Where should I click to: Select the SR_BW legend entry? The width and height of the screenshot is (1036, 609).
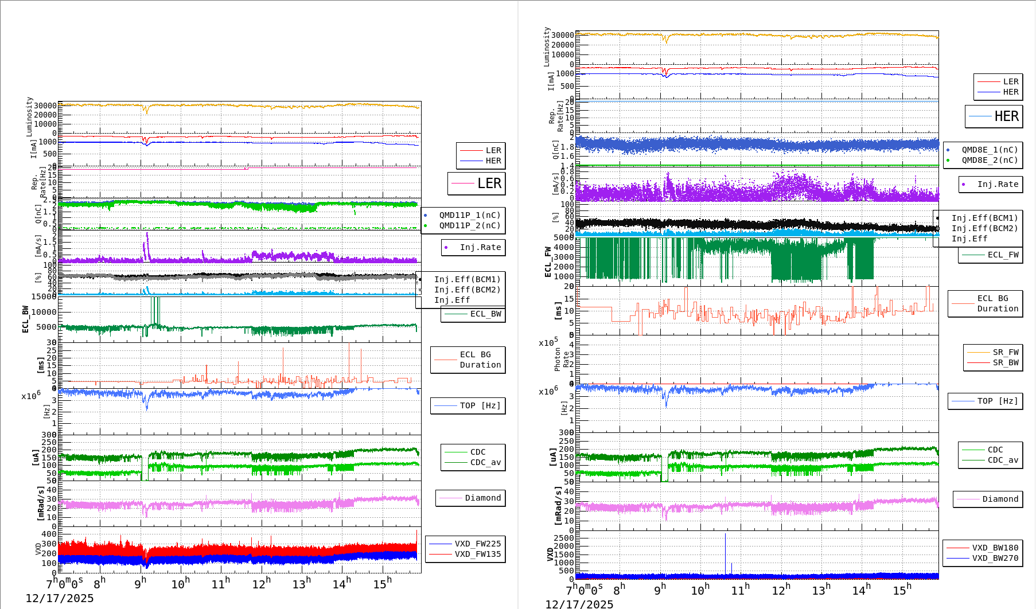pyautogui.click(x=1005, y=362)
